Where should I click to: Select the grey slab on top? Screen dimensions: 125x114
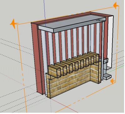pyautogui.click(x=72, y=24)
